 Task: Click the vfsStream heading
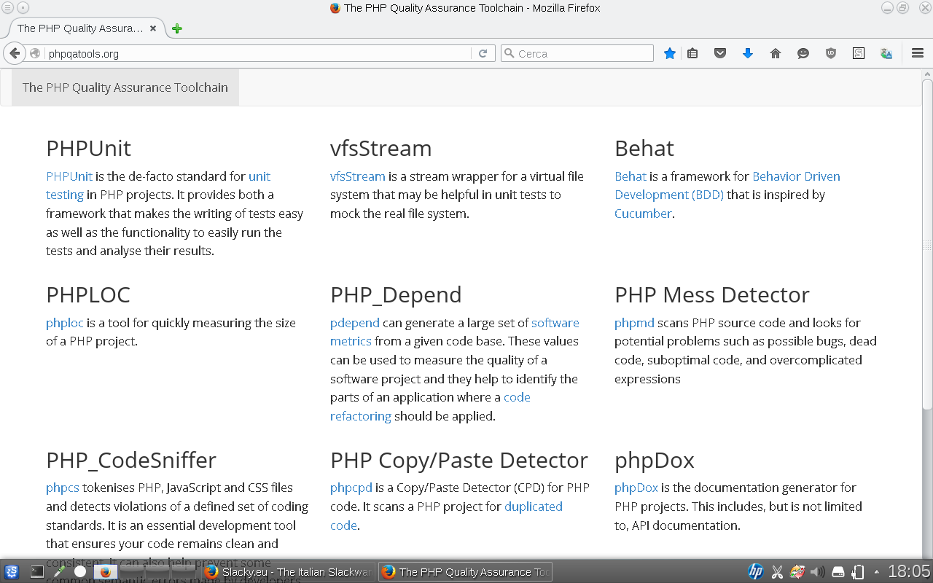point(380,148)
